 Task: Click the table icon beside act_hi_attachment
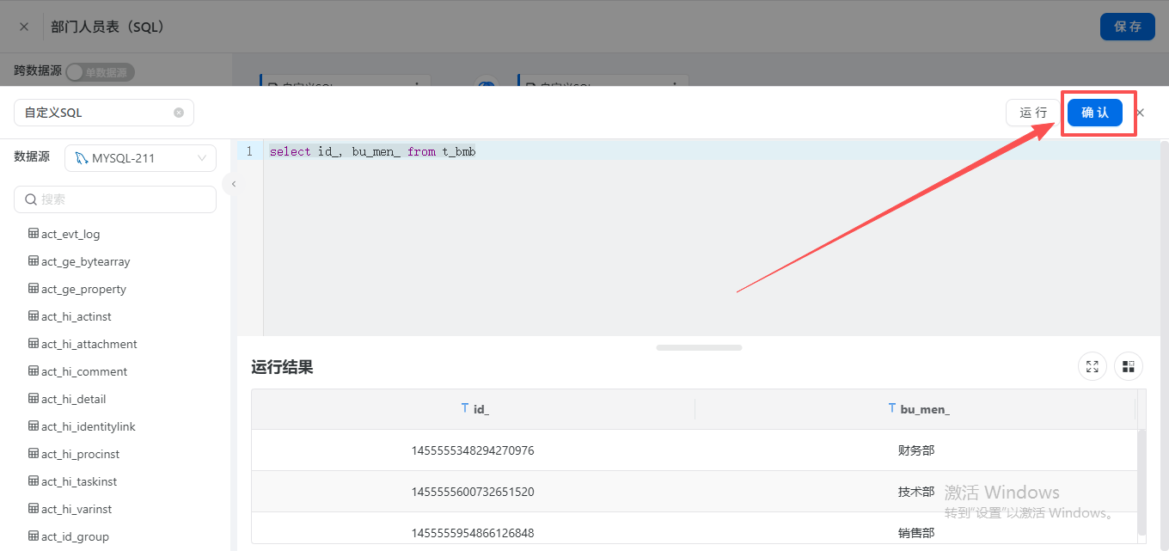34,344
